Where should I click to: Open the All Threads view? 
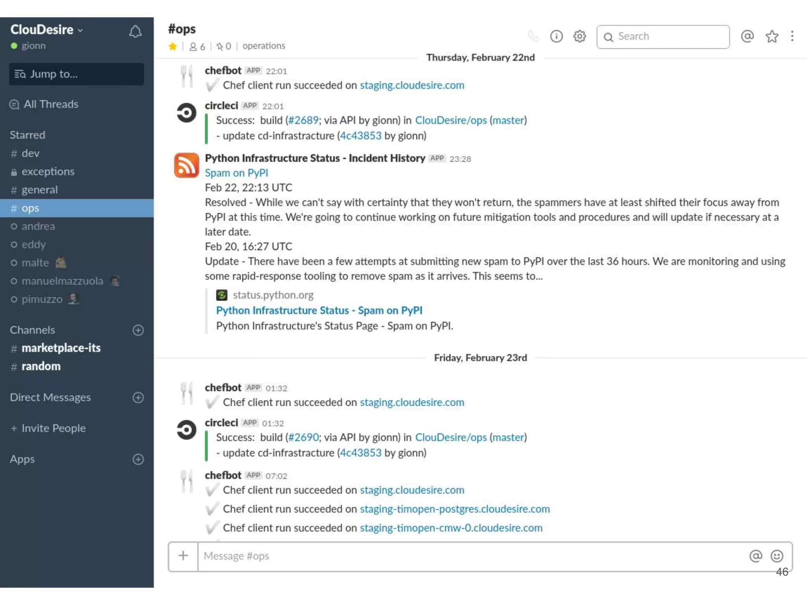pos(50,104)
